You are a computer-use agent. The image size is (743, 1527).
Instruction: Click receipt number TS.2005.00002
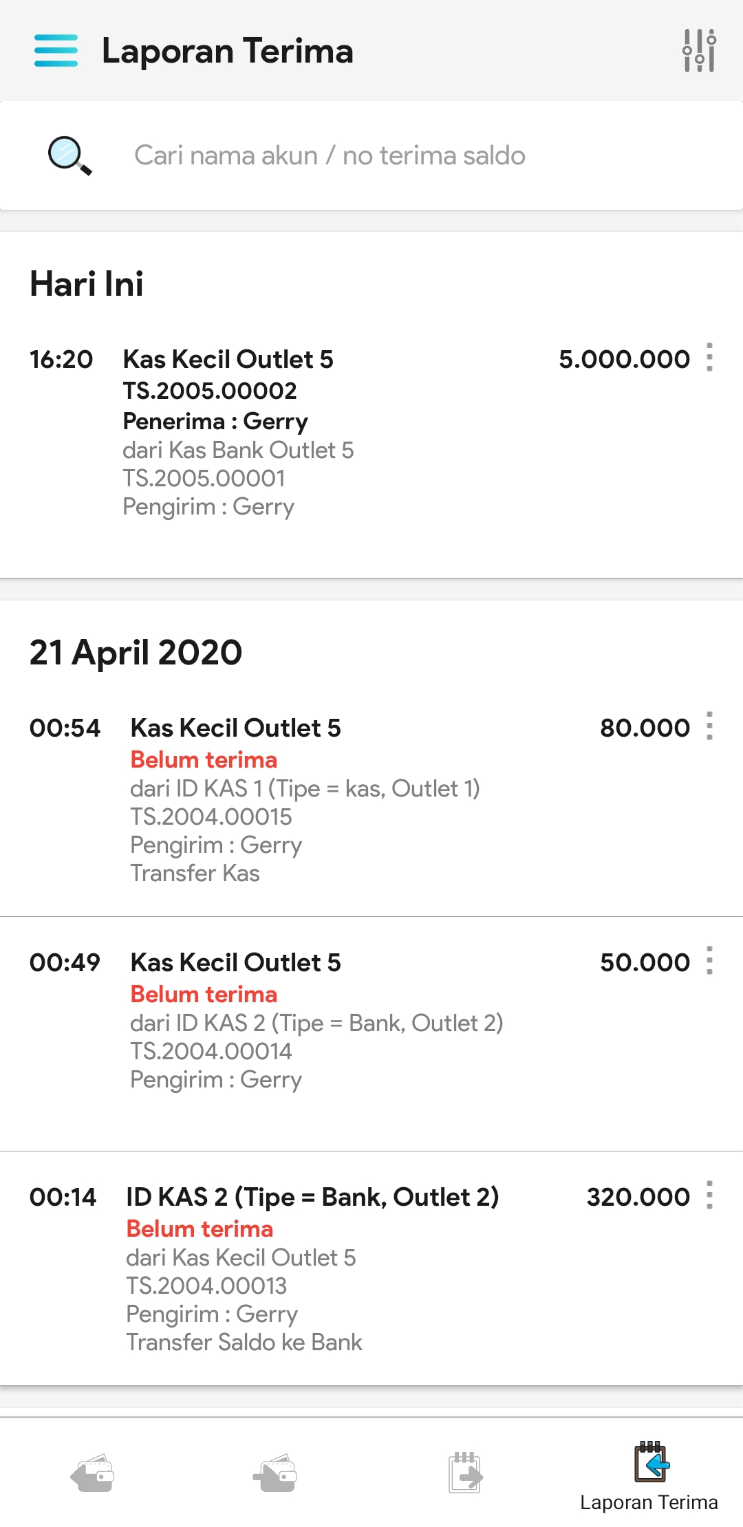pyautogui.click(x=210, y=391)
